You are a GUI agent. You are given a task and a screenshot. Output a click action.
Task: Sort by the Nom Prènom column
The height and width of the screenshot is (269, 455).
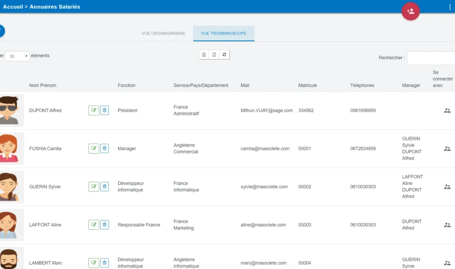(x=43, y=85)
